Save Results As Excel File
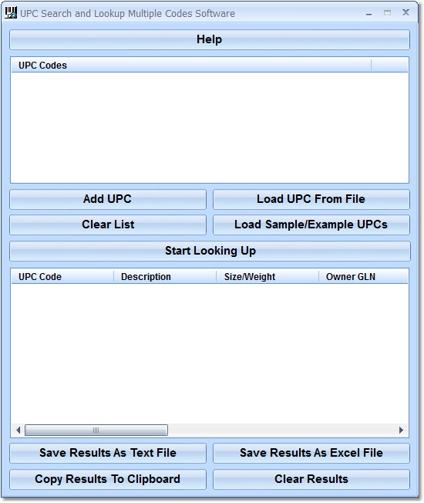The height and width of the screenshot is (503, 424). click(311, 453)
